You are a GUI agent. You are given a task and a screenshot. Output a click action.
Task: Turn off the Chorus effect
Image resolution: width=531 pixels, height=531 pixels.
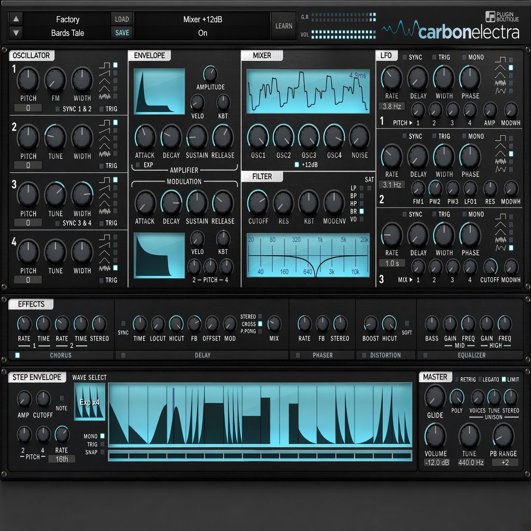18,355
